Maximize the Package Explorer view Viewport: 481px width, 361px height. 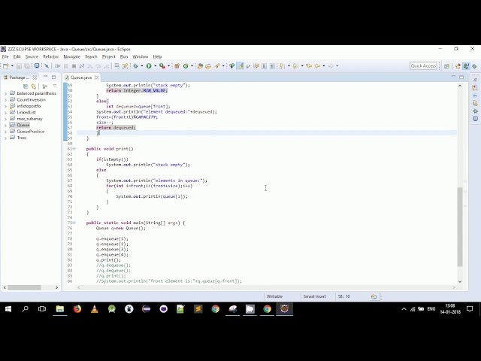(x=53, y=77)
